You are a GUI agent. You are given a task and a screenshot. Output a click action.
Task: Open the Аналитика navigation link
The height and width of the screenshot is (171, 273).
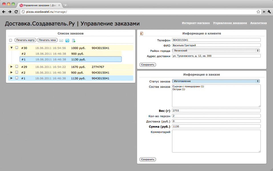tap(258, 23)
